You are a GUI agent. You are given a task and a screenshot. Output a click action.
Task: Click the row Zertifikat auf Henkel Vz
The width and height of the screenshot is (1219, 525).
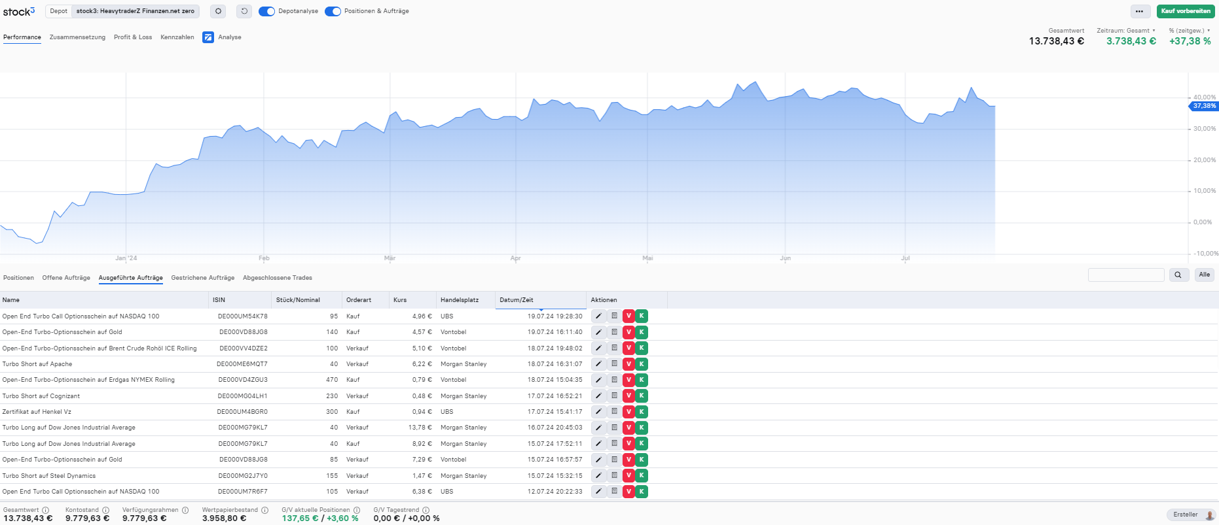coord(609,412)
